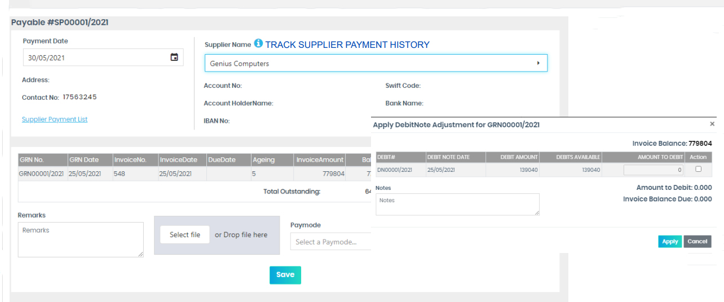The image size is (724, 302).
Task: Click the supplier info icon
Action: click(258, 43)
